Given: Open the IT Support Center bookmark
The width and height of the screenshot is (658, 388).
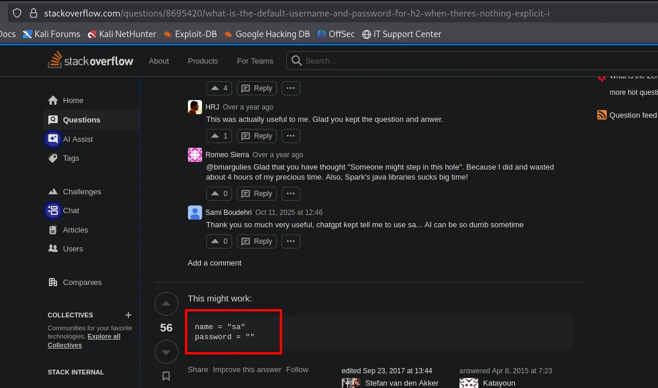Looking at the screenshot, I should (x=402, y=34).
